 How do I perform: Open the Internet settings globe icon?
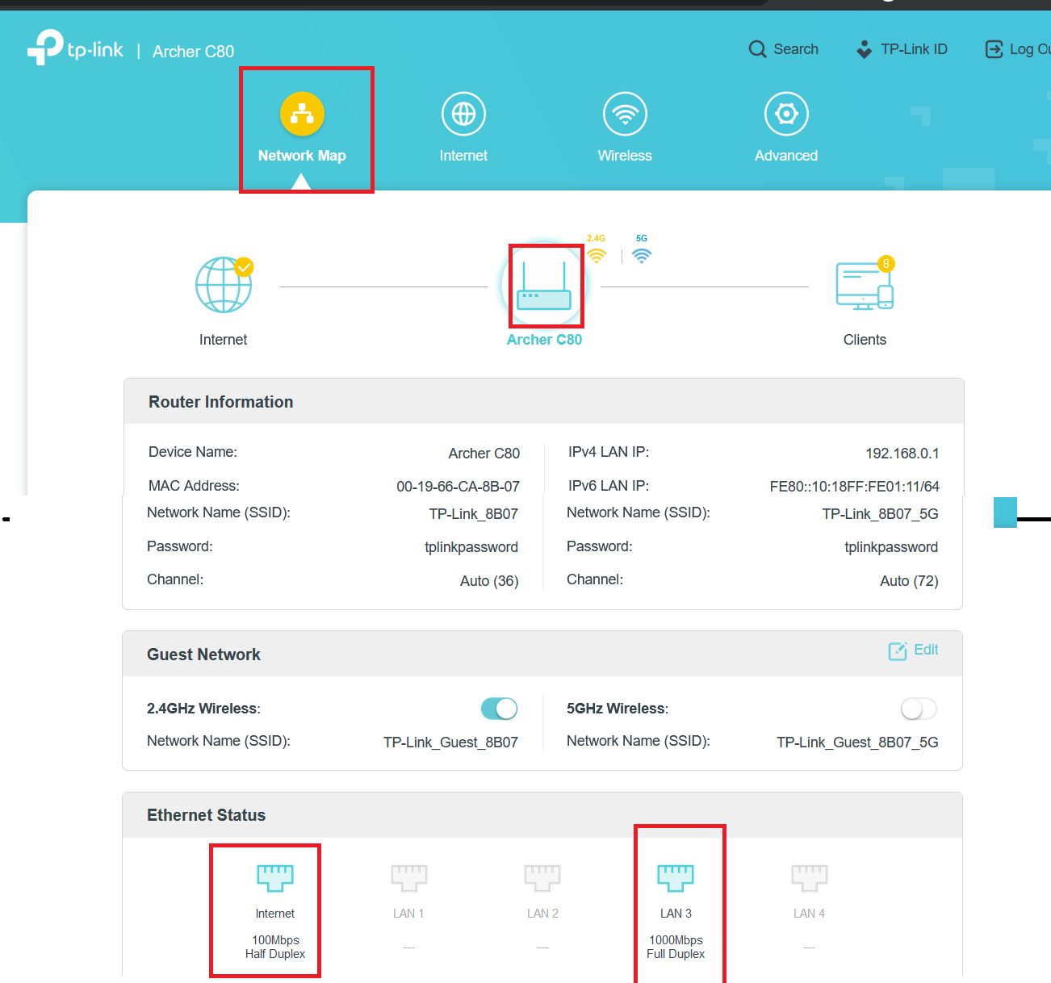click(463, 115)
